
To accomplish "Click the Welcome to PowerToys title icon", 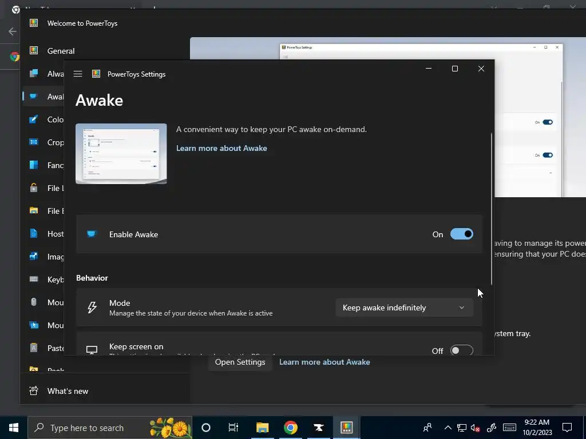I will (34, 23).
